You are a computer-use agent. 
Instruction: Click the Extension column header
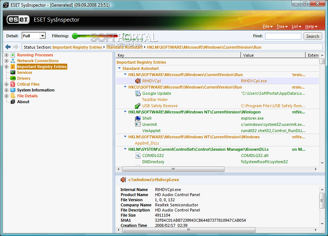(x=312, y=55)
